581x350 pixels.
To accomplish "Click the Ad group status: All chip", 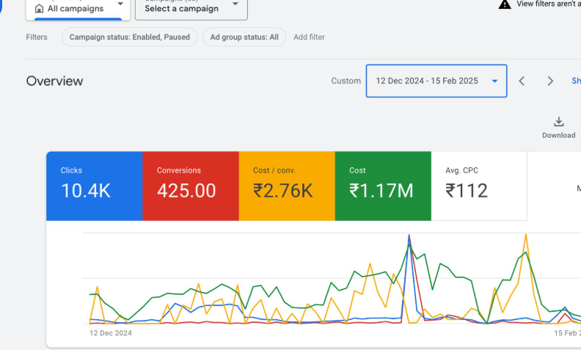I will (x=244, y=37).
